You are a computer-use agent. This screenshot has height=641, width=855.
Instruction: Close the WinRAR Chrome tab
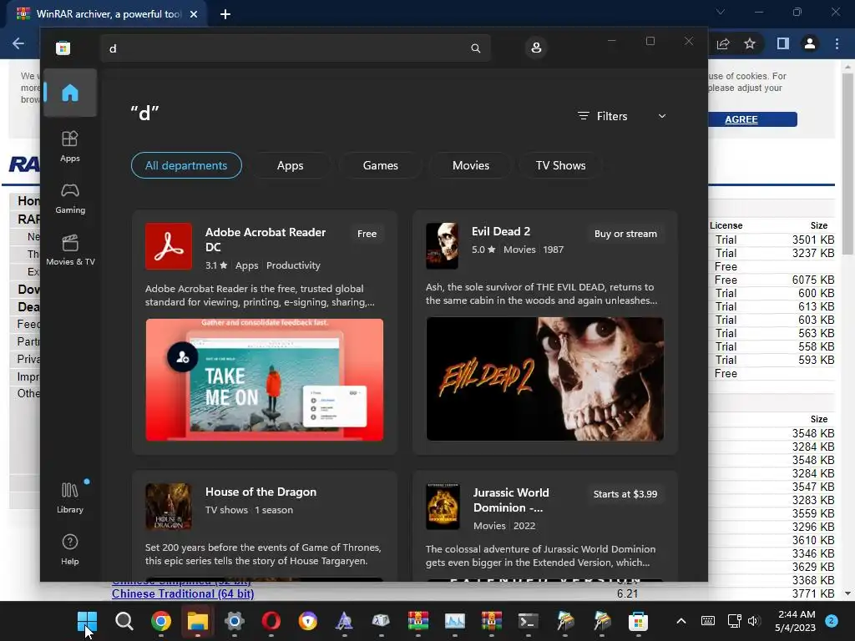pyautogui.click(x=194, y=14)
